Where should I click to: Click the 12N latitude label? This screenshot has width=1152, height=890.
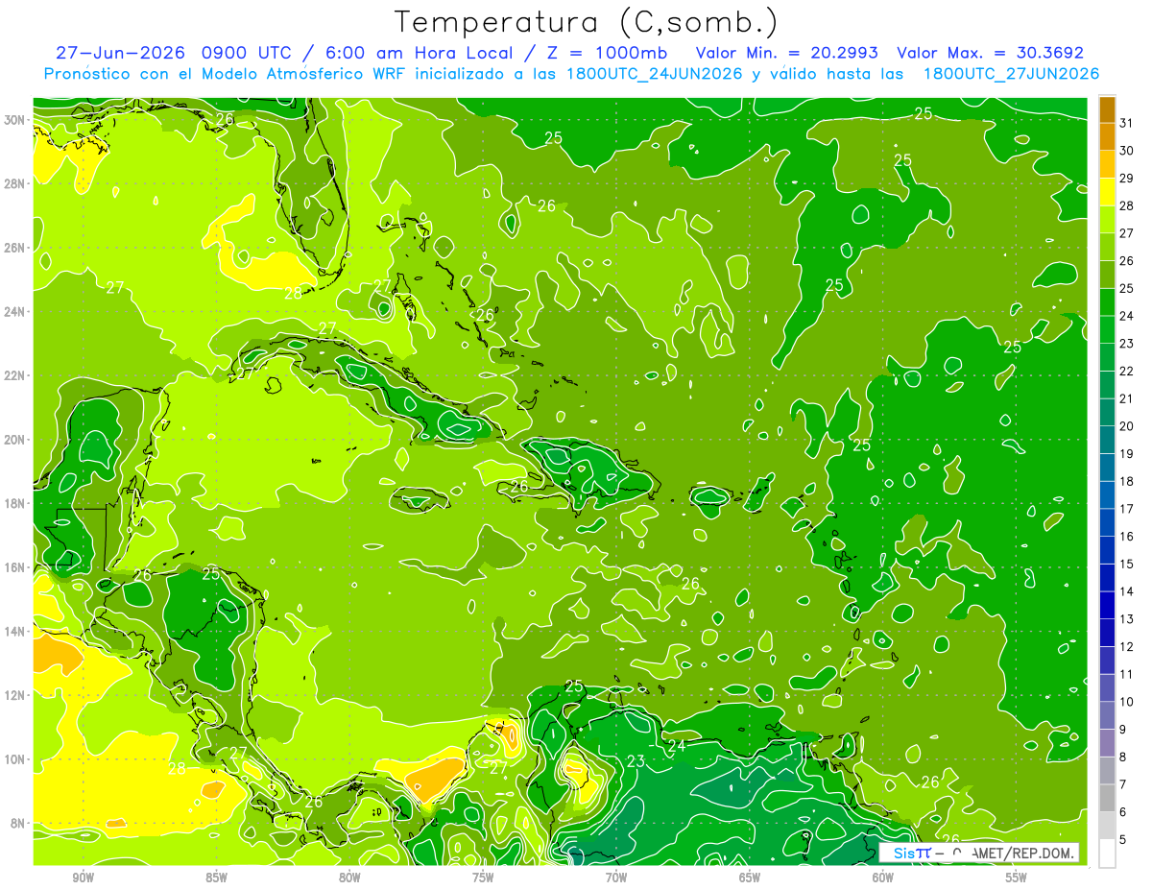click(16, 695)
